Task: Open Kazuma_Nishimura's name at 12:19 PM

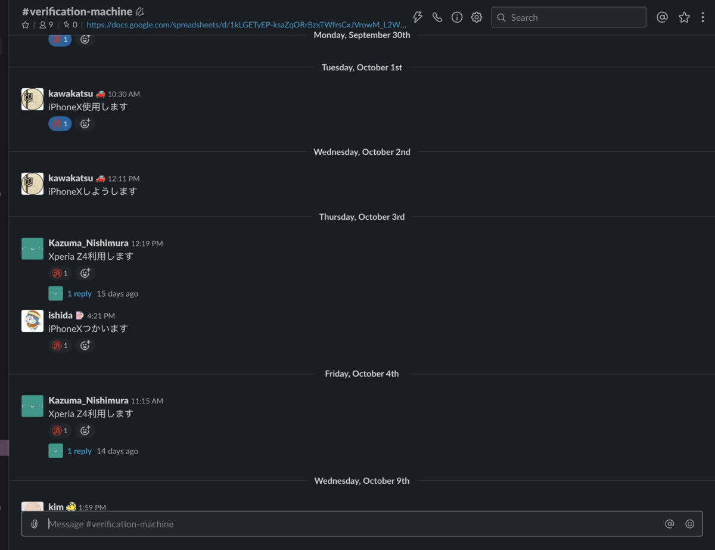Action: 88,243
